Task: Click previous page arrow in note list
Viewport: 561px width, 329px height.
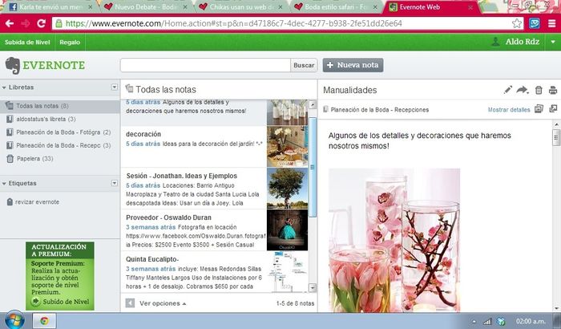Action: point(130,303)
